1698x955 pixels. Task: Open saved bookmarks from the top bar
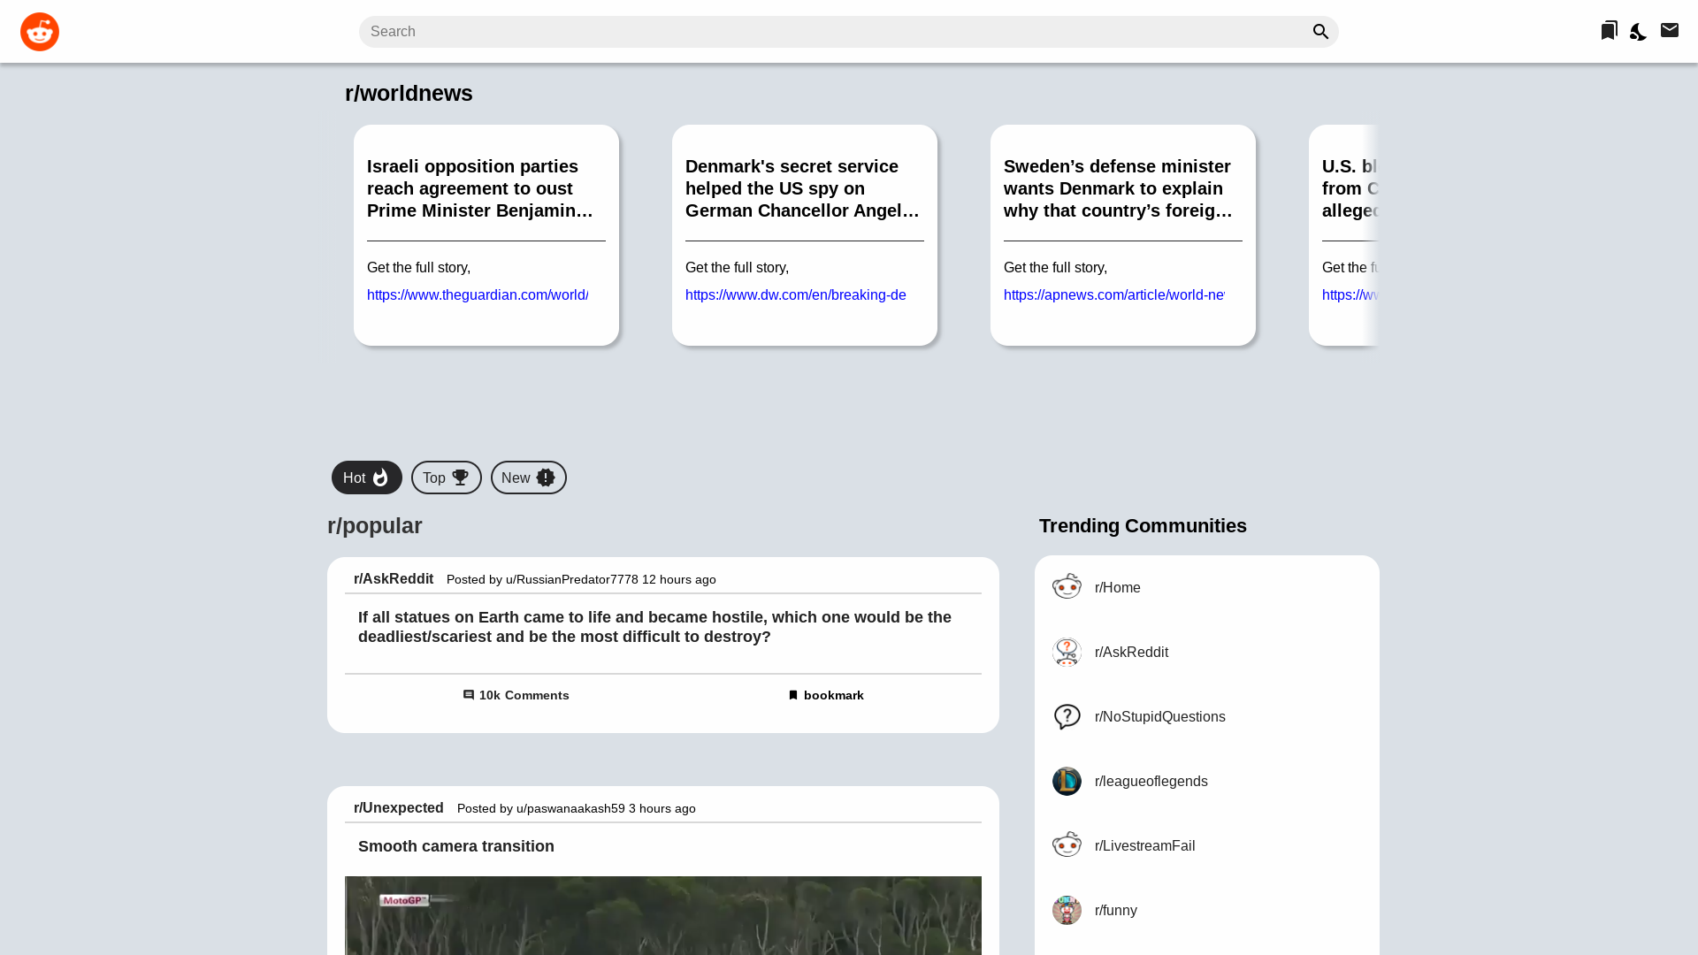(x=1608, y=29)
